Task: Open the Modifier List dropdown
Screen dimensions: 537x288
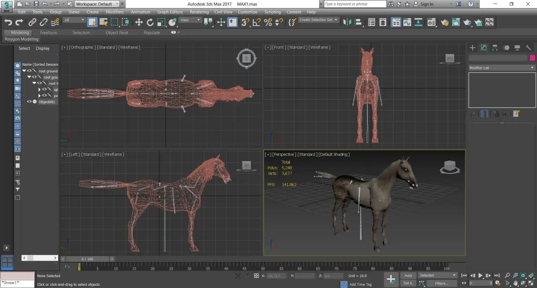Action: (x=502, y=68)
